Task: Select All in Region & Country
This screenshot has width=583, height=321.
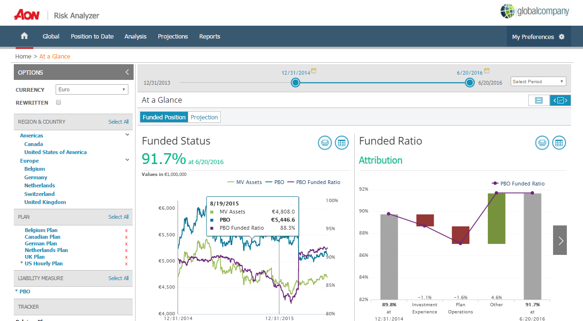Action: (118, 122)
